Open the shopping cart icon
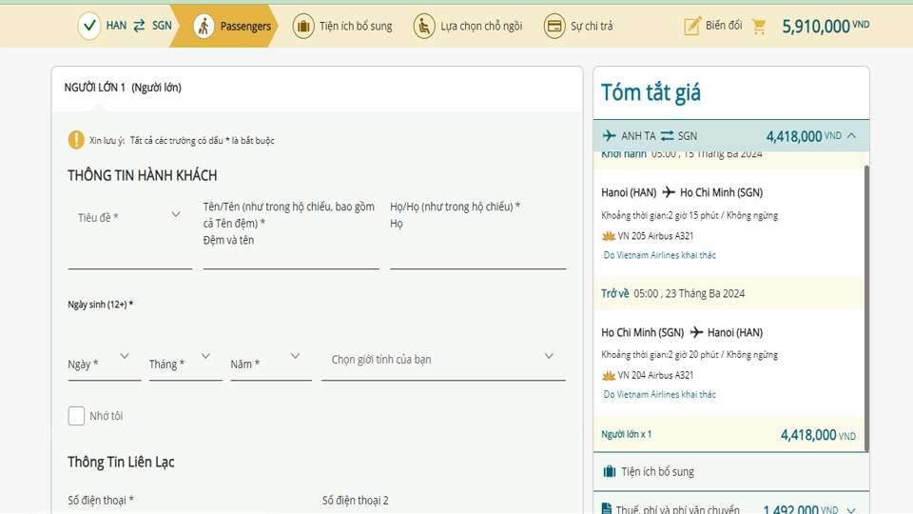The width and height of the screenshot is (913, 514). pyautogui.click(x=759, y=27)
